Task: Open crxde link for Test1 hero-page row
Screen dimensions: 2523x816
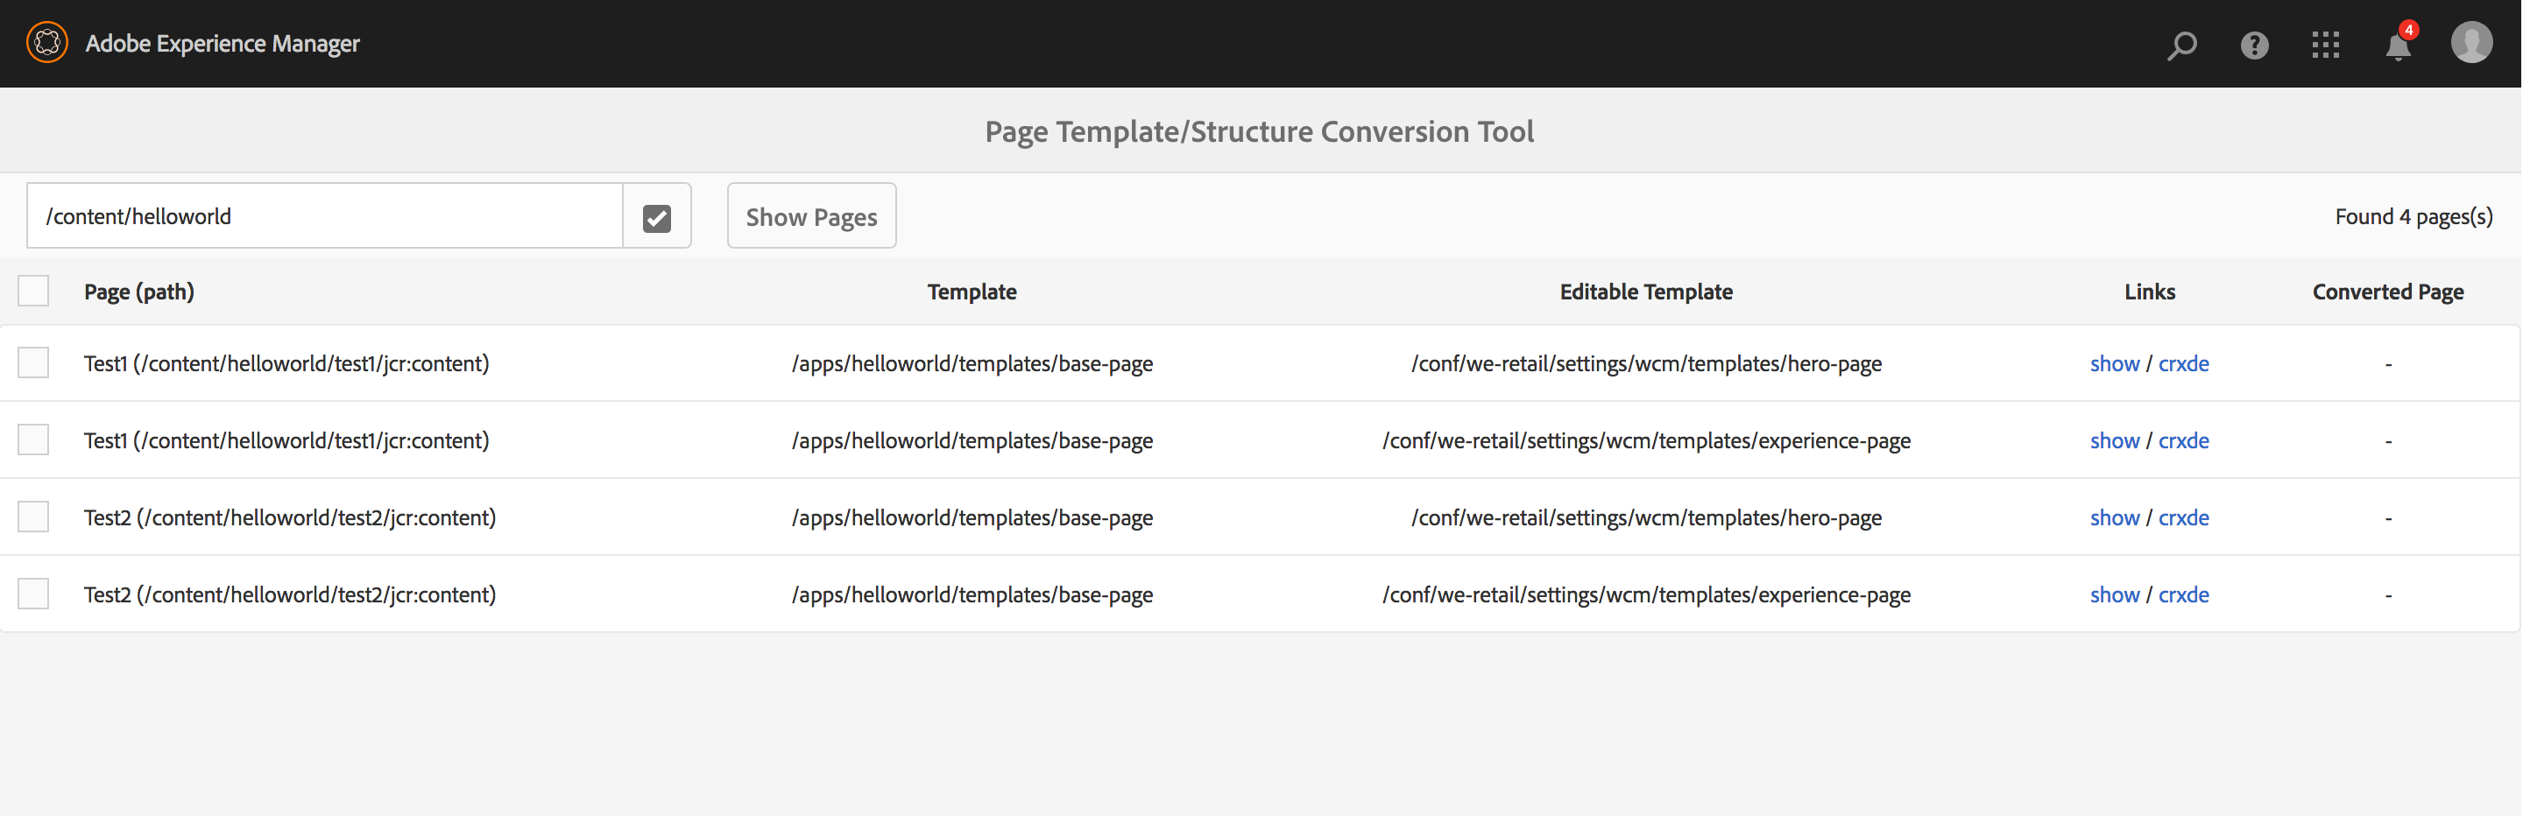Action: pos(2183,364)
